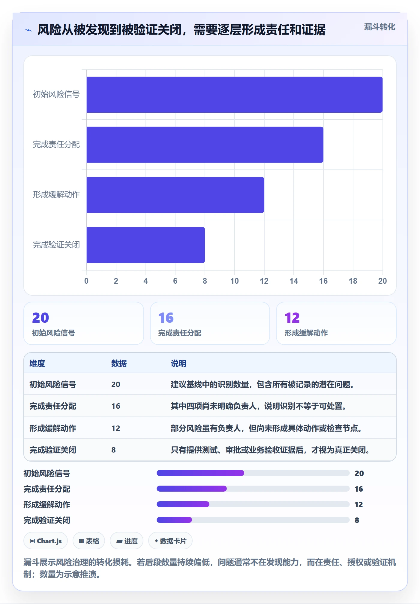The height and width of the screenshot is (604, 420).
Task: Click the table data value 8
Action: click(x=113, y=450)
